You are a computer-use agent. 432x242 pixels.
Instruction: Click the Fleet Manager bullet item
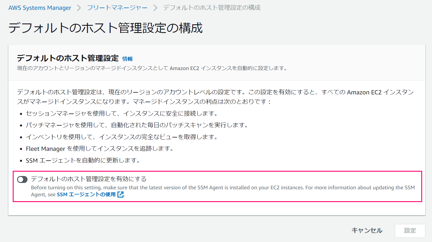[100, 149]
